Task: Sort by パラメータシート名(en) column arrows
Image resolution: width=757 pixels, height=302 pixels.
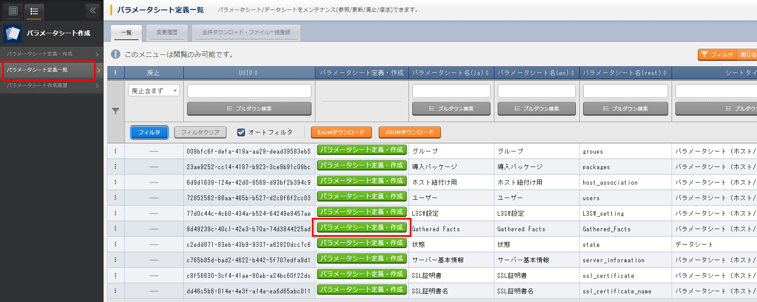Action: point(573,73)
